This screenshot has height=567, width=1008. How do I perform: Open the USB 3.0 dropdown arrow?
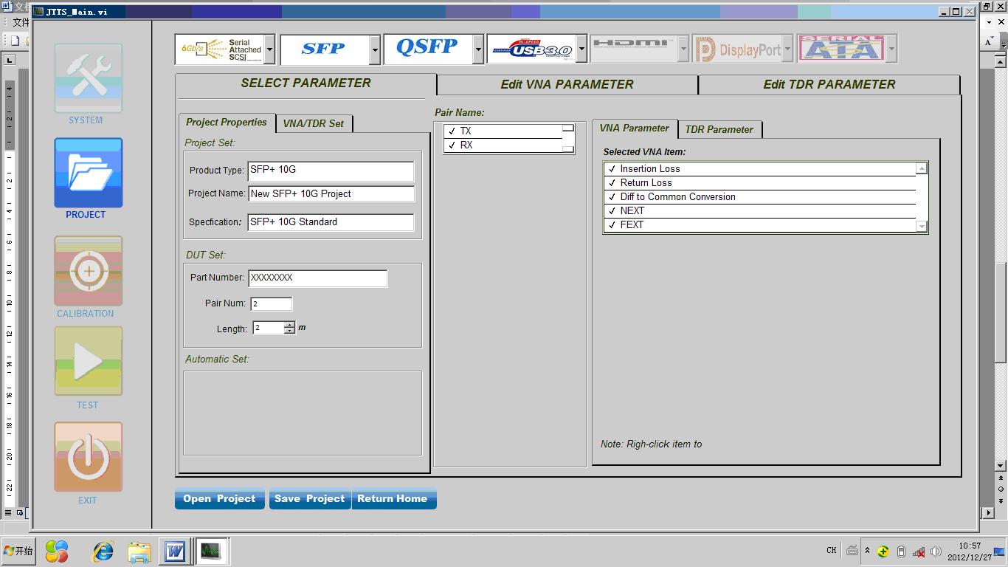pos(581,50)
